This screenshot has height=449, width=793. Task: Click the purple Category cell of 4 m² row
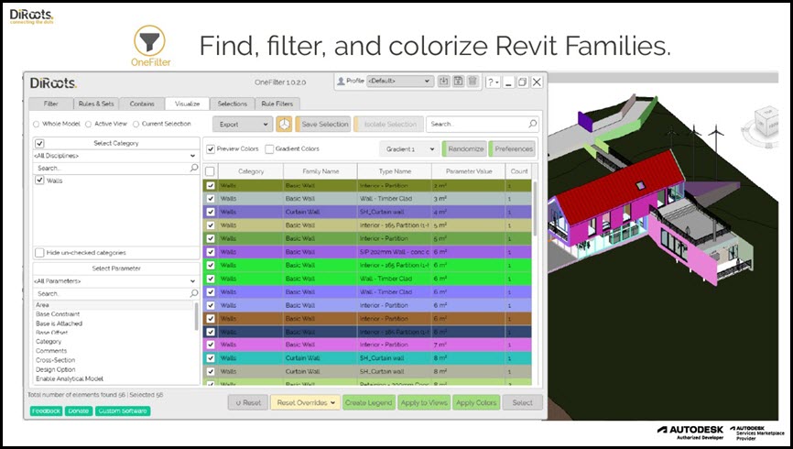tap(250, 212)
